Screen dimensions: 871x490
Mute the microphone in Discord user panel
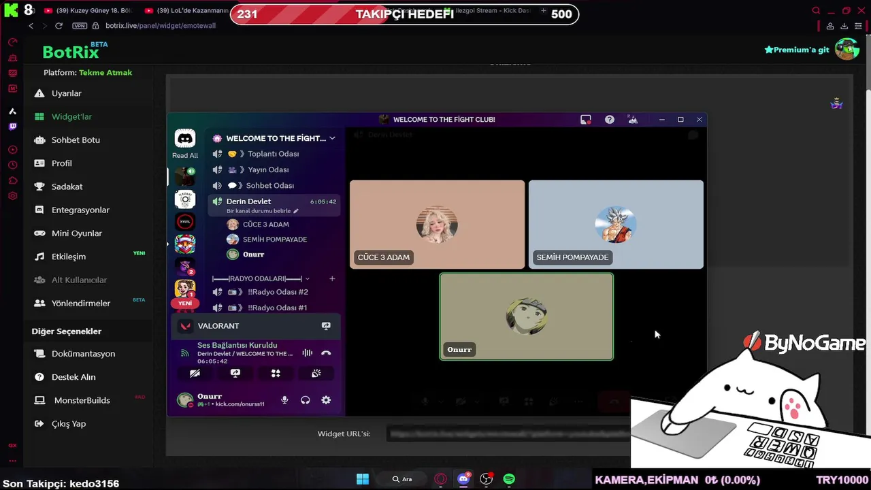[284, 400]
